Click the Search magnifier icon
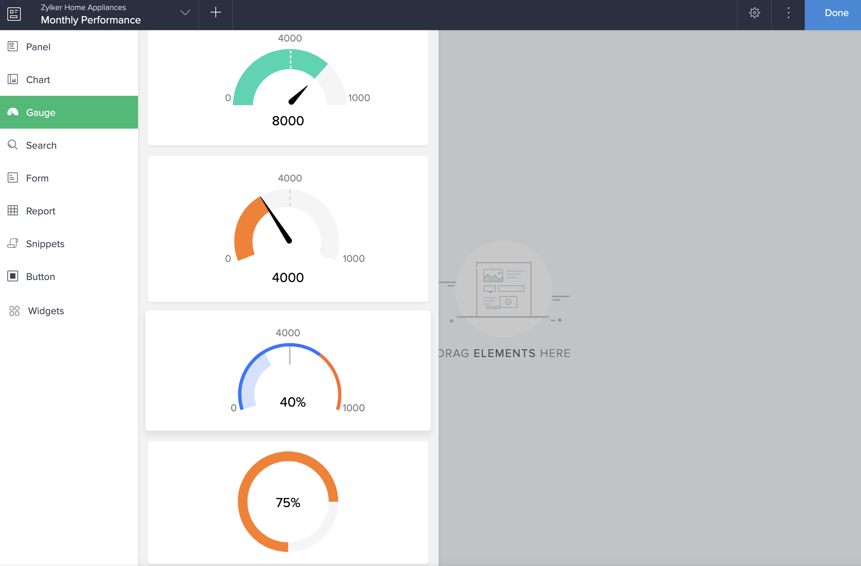The width and height of the screenshot is (861, 566). click(13, 145)
